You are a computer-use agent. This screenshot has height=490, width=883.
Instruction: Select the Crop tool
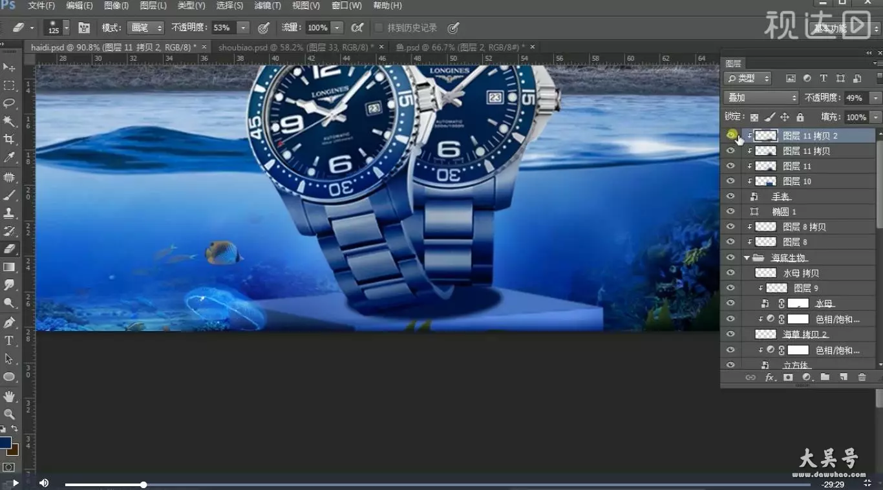(9, 140)
